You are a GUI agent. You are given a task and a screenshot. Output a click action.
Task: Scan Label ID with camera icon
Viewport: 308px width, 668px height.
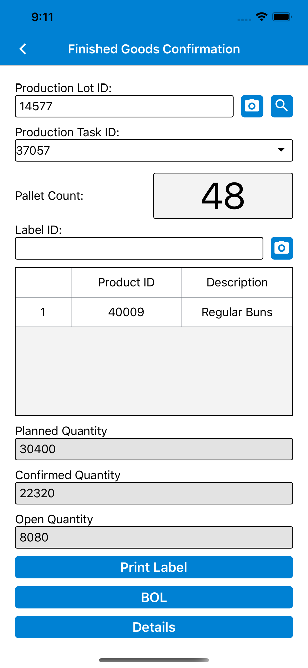282,248
